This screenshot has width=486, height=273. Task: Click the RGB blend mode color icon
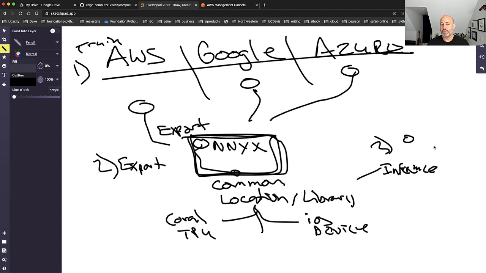click(17, 54)
